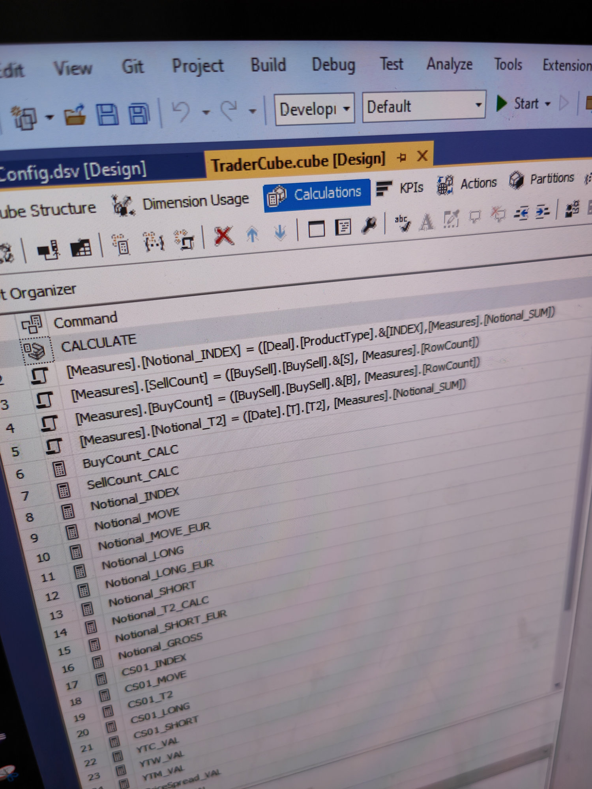The image size is (592, 789).
Task: Open the Git menu
Action: [x=133, y=66]
